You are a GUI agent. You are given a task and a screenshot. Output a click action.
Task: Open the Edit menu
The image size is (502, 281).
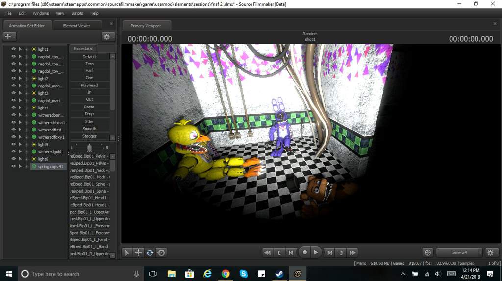click(x=22, y=13)
